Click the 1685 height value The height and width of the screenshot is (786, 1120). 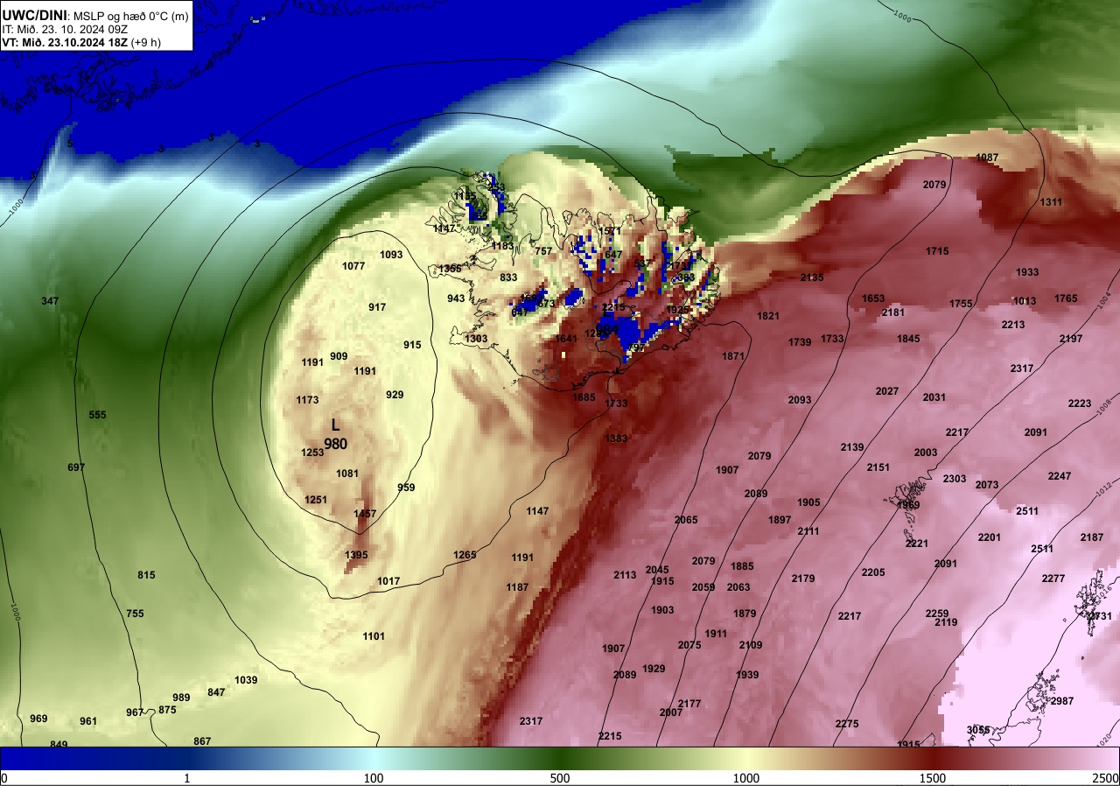point(584,397)
